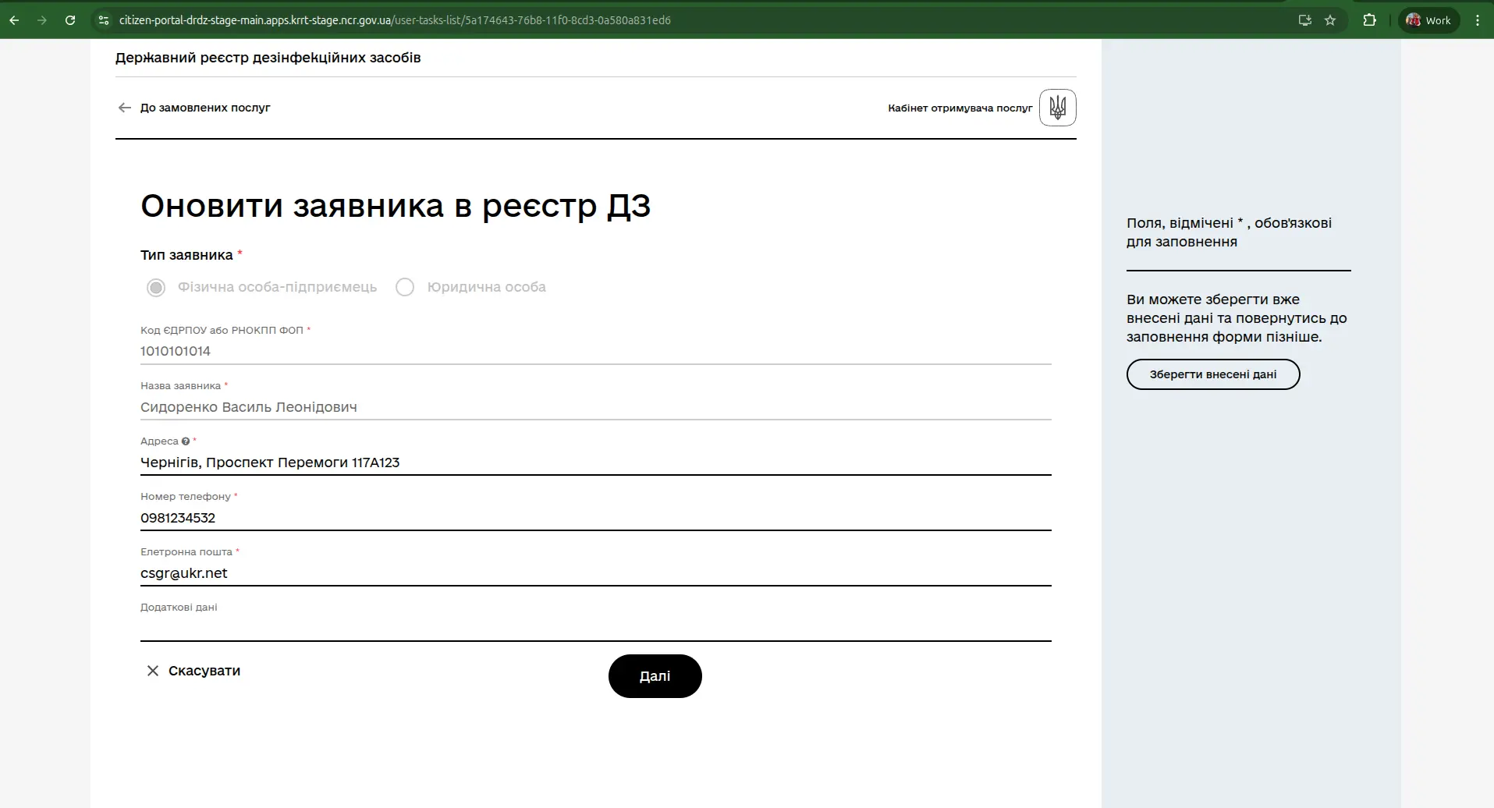Click the X icon beside Скасувати
The height and width of the screenshot is (808, 1494).
click(x=153, y=671)
